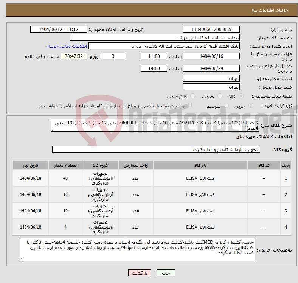Select the کالا/خدمت radio button
The height and width of the screenshot is (283, 298).
(193, 96)
